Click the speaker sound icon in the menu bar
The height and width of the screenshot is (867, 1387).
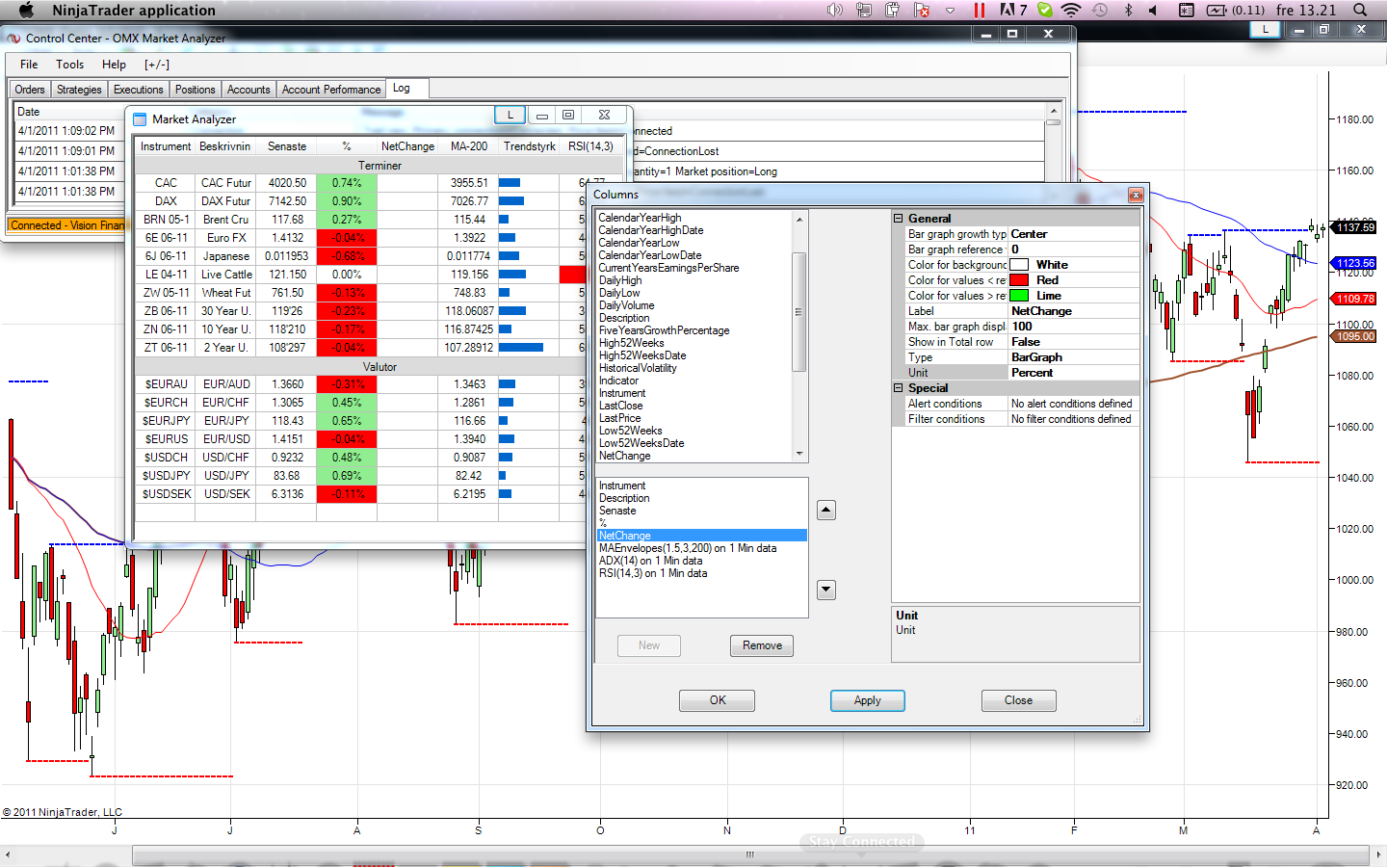834,10
